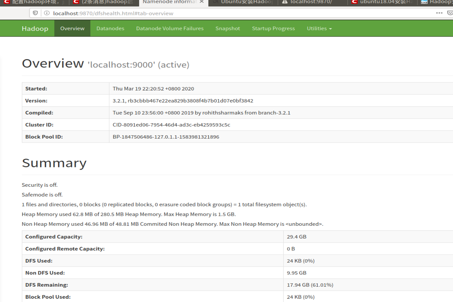Open the 配置hadoop环境 browser tab

click(35, 2)
